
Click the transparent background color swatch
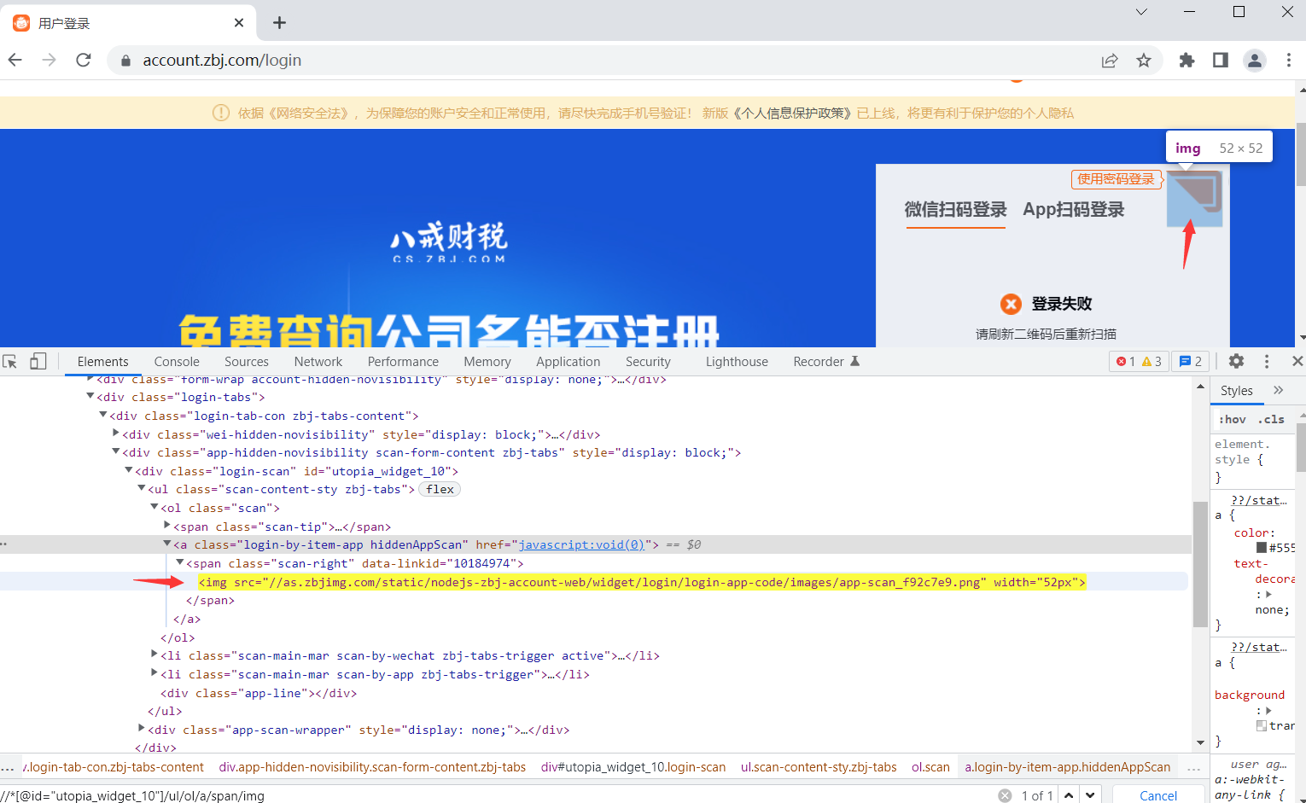[1262, 725]
